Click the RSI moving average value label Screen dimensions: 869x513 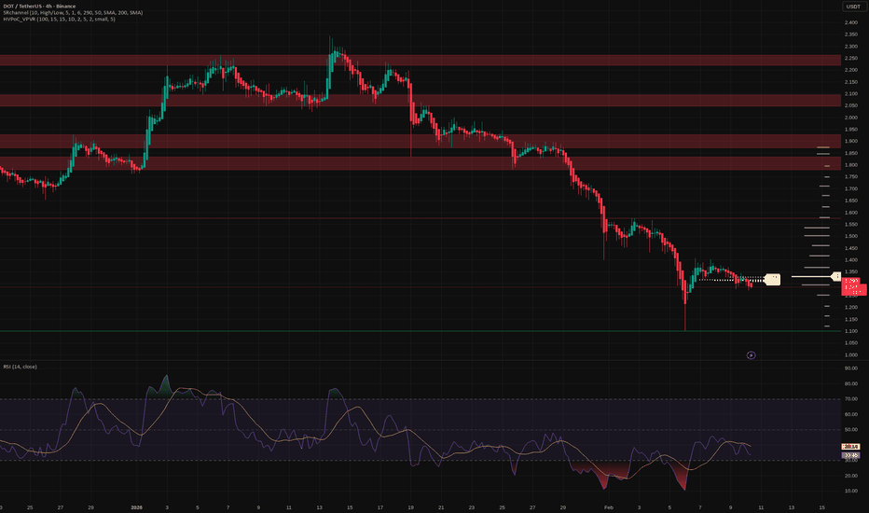pyautogui.click(x=850, y=447)
